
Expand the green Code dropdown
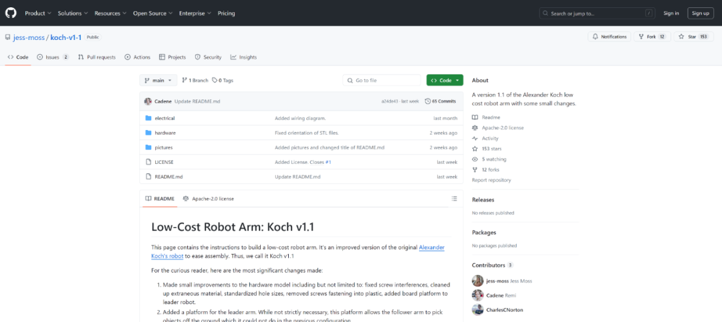pyautogui.click(x=445, y=80)
